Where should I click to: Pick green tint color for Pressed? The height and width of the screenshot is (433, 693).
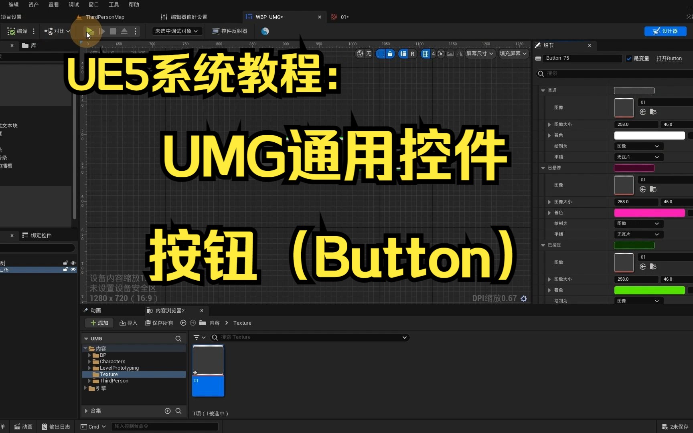tap(649, 290)
